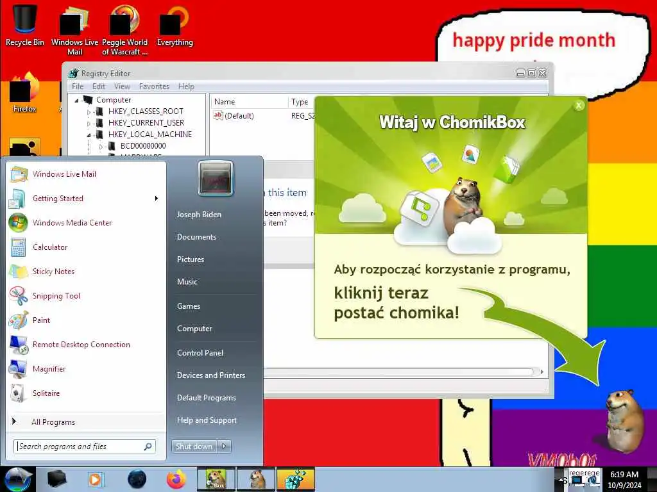
Task: Open Default Programs
Action: tap(207, 398)
